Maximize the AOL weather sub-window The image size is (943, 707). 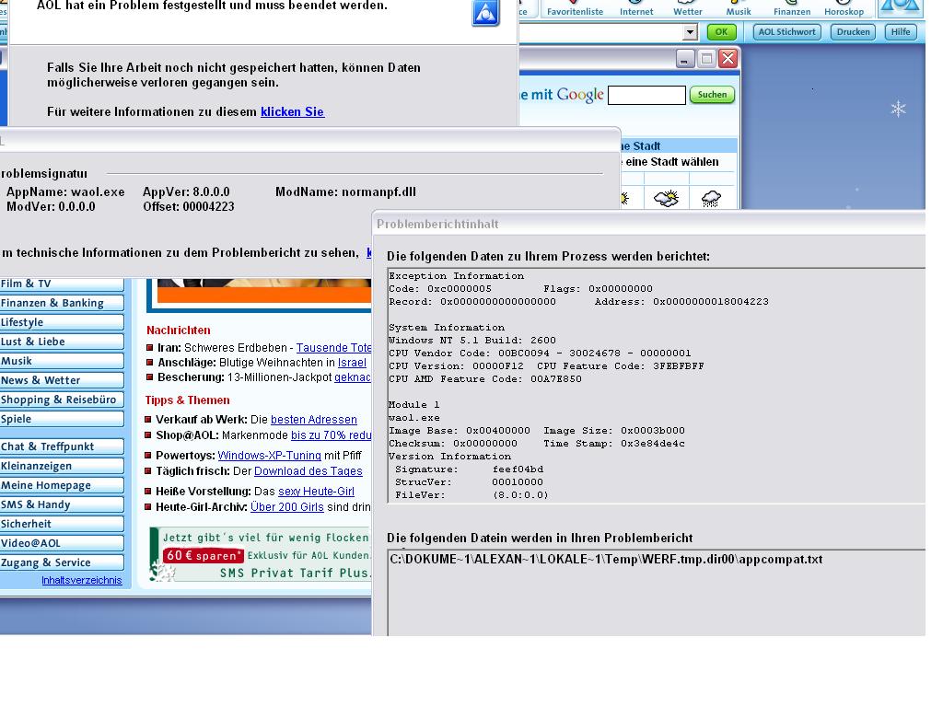(x=706, y=58)
